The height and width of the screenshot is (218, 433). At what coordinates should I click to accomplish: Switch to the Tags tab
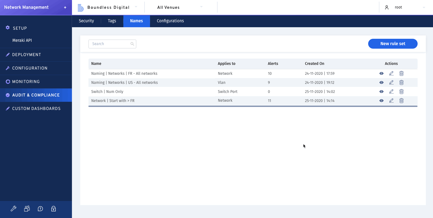(x=112, y=21)
